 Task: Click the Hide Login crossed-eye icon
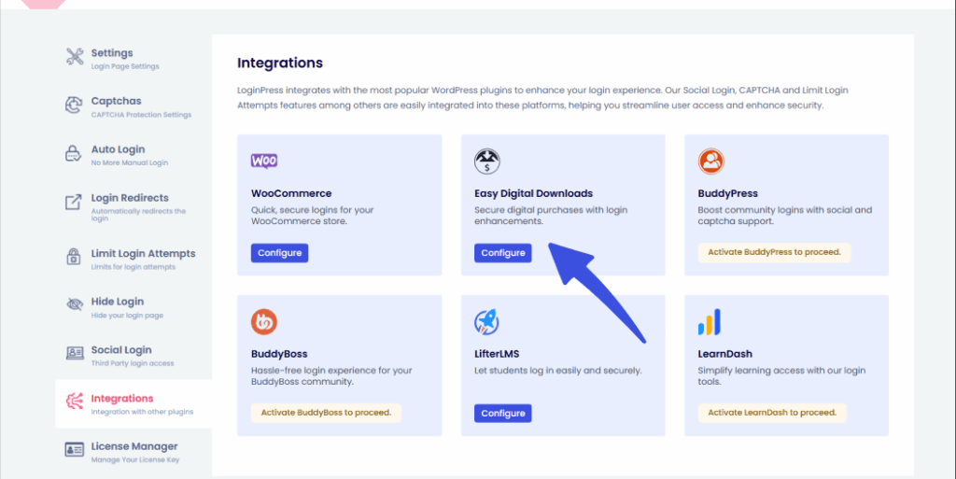coord(75,304)
